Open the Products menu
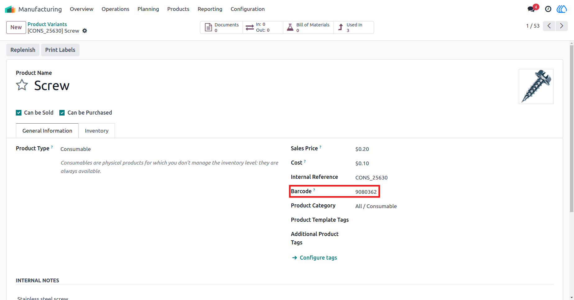The width and height of the screenshot is (574, 300). 178,9
